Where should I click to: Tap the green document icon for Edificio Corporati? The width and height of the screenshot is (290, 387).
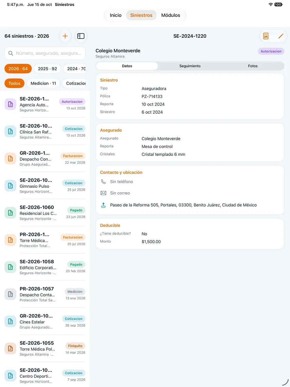pos(11,267)
